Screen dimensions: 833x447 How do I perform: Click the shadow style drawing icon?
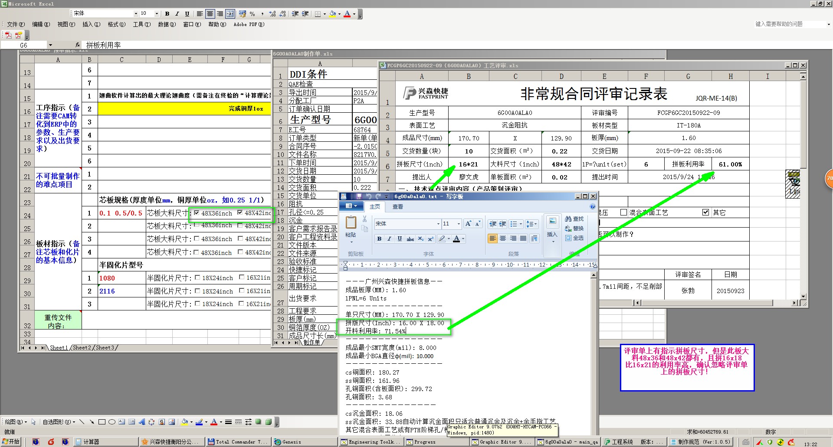click(x=259, y=421)
